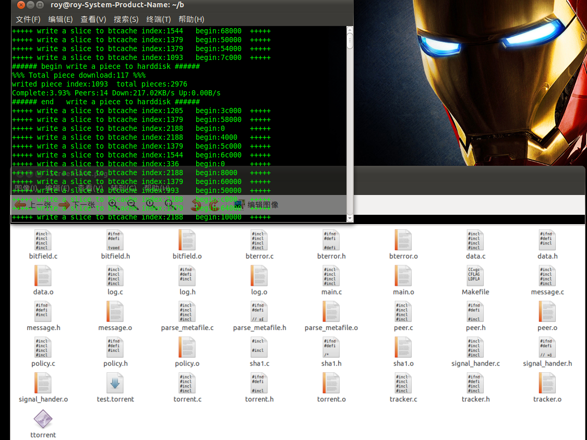Click the terminal scrollbar up arrow
Screen dimensions: 587x440
(x=350, y=29)
